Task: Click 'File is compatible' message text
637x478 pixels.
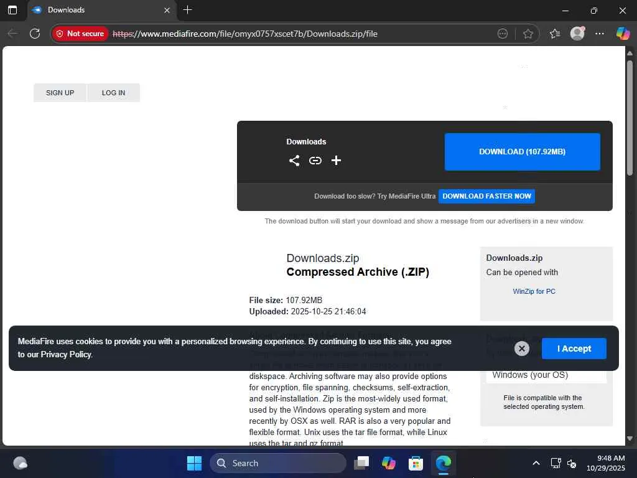Action: tap(544, 402)
